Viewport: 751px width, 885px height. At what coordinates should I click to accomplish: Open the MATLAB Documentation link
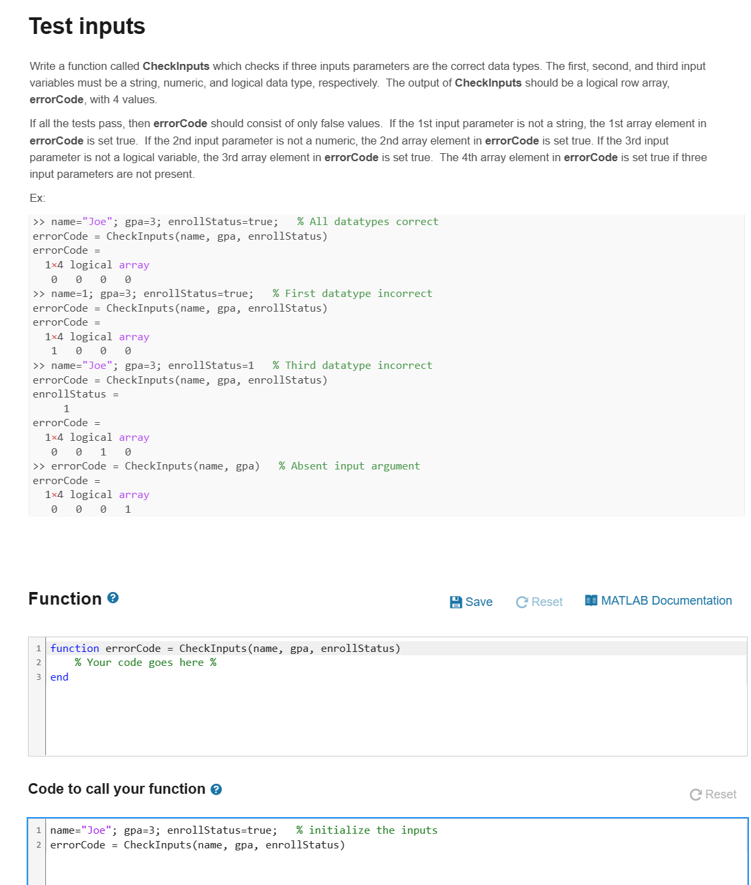click(x=666, y=600)
